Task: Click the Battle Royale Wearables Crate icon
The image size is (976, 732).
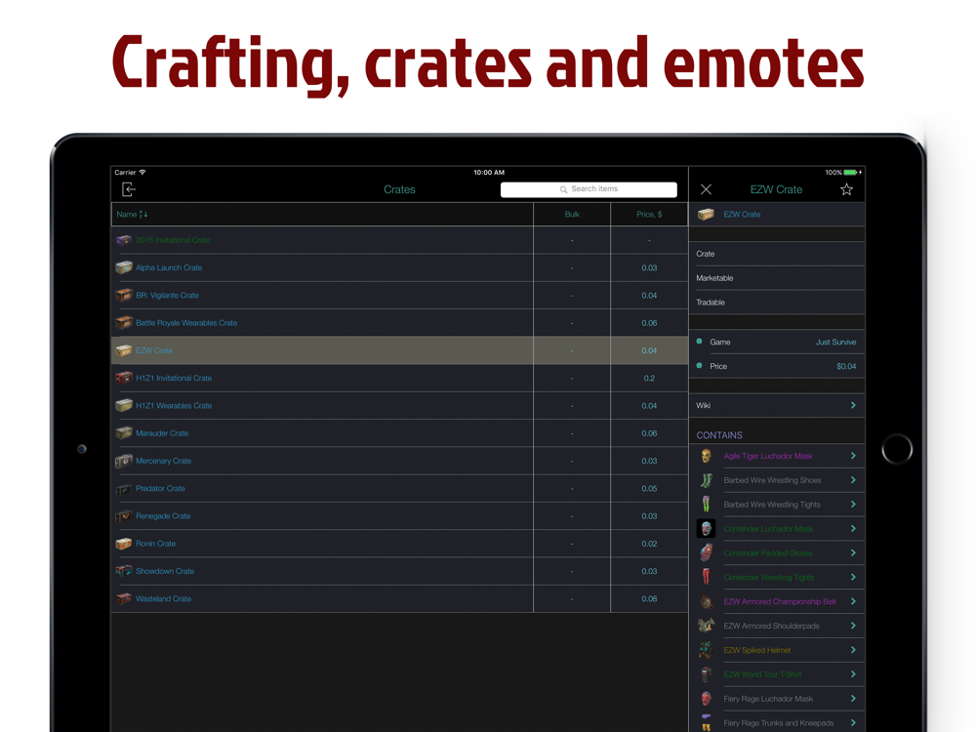Action: click(x=124, y=322)
